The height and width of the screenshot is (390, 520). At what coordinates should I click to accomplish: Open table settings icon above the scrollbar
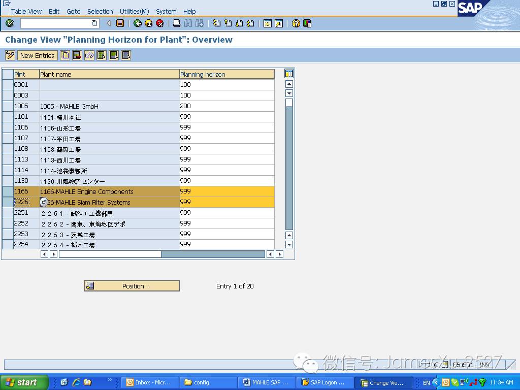click(x=289, y=73)
